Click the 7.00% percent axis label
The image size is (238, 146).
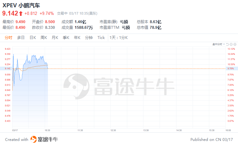point(231,85)
